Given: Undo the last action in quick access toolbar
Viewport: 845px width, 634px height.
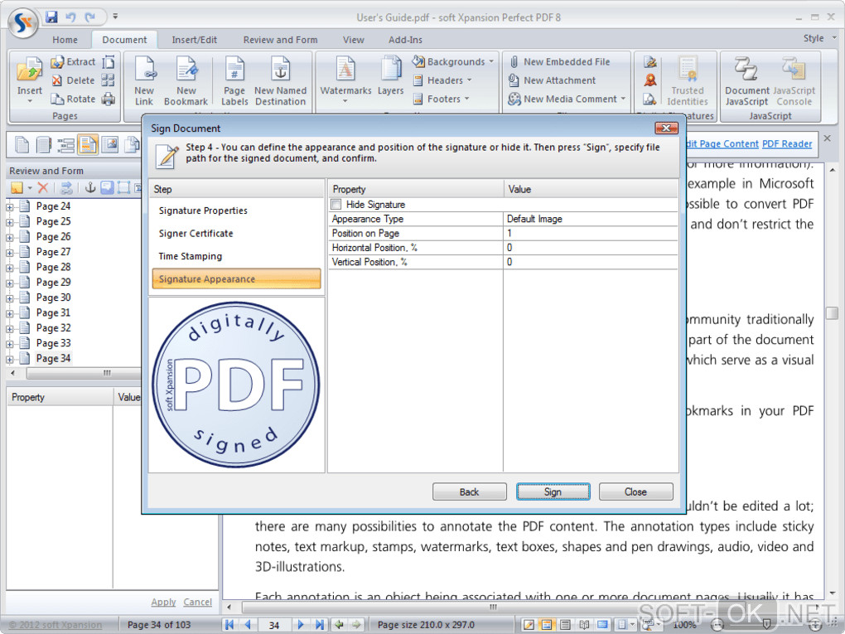Looking at the screenshot, I should click(x=70, y=17).
